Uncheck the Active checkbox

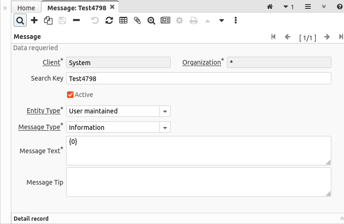(x=70, y=95)
